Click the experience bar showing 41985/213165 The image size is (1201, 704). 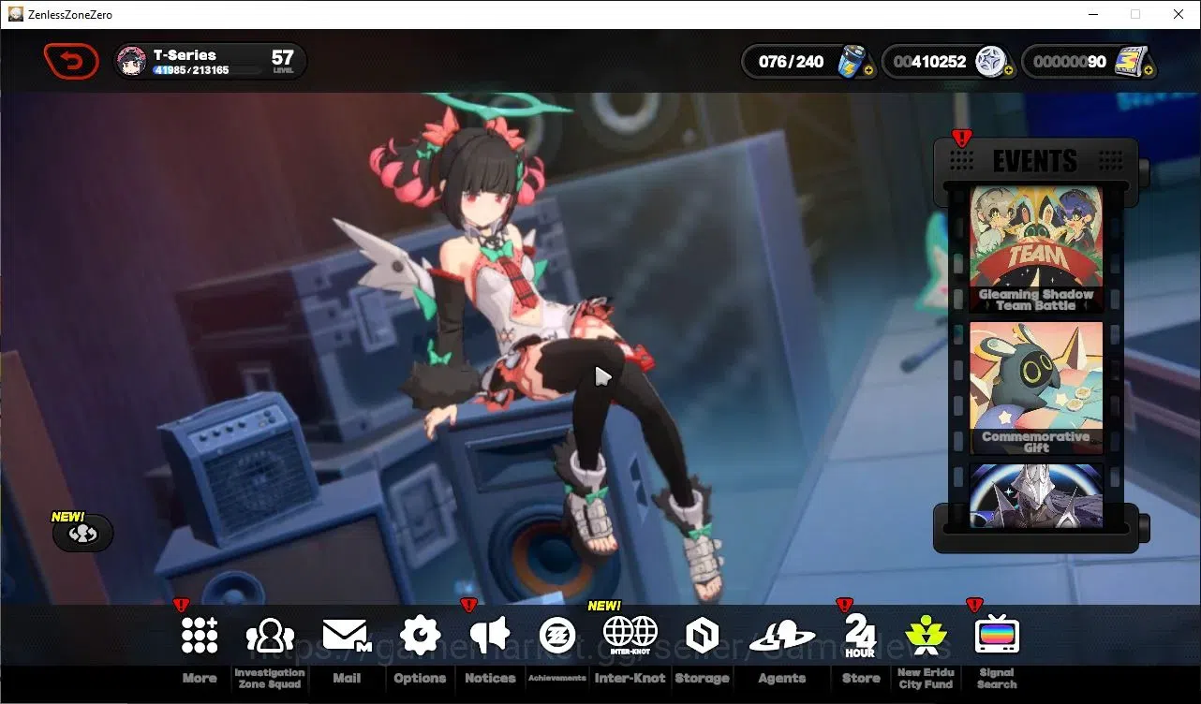tap(208, 70)
